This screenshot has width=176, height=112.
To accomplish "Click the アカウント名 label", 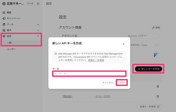I will click(69, 36).
